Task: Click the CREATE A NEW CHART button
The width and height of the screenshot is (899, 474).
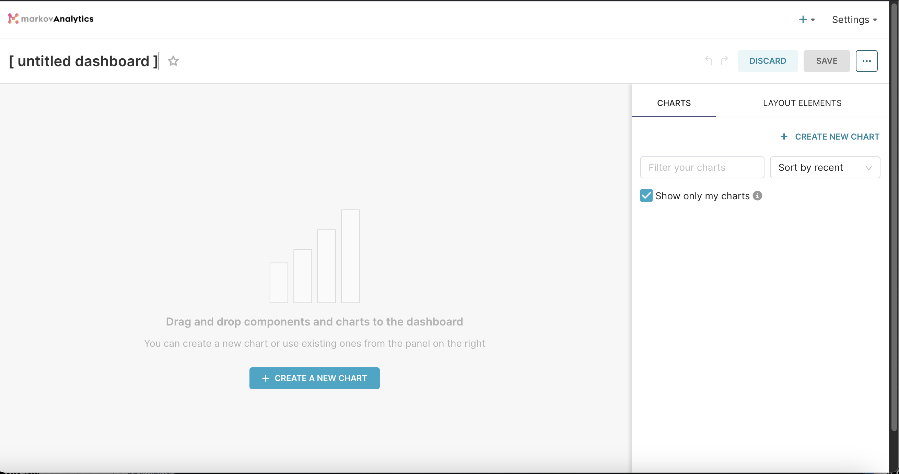Action: 314,378
